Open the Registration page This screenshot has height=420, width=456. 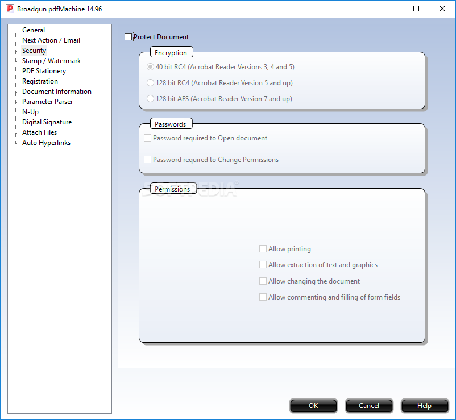[x=40, y=81]
